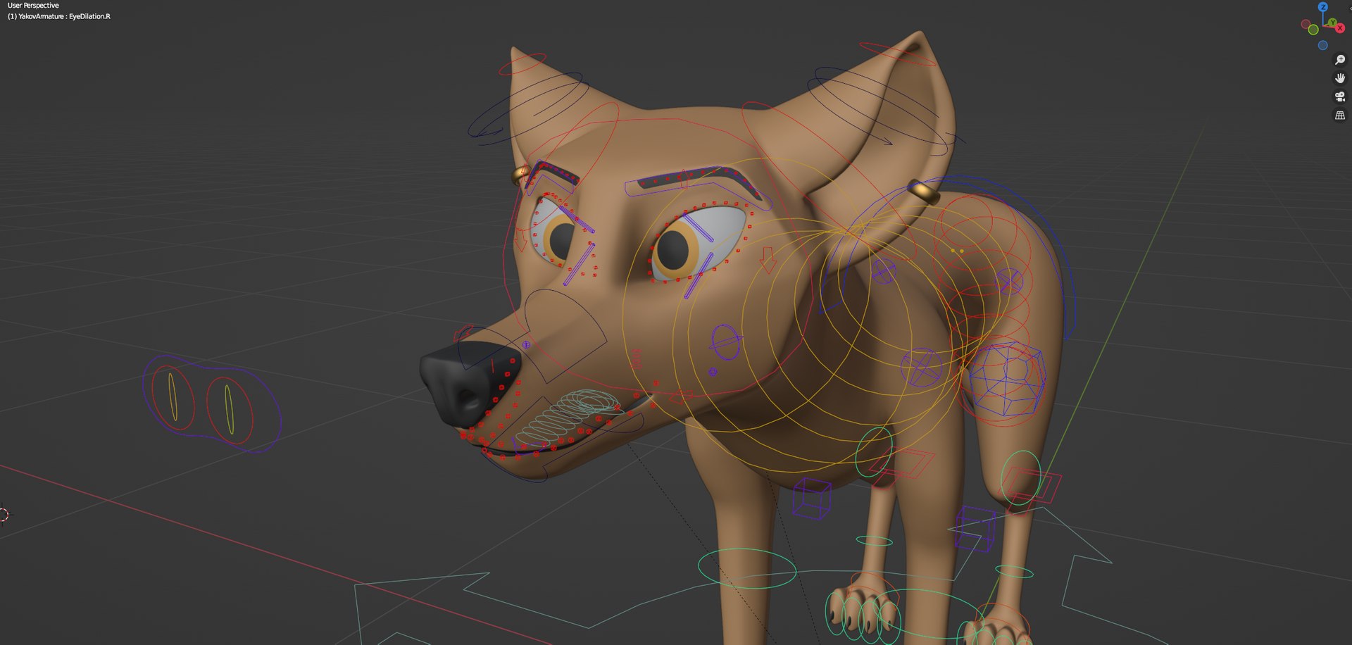Viewport: 1352px width, 645px height.
Task: Select the purple cube control near front leg
Action: 812,499
